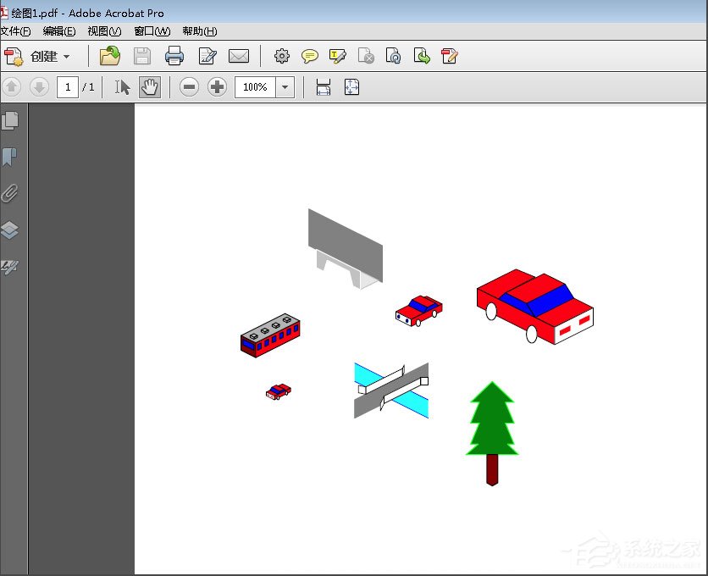Show the Page Thumbnails panel
Viewport: 708px width, 576px height.
click(10, 121)
